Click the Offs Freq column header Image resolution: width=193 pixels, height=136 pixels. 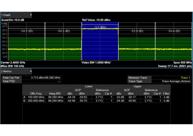36,94
